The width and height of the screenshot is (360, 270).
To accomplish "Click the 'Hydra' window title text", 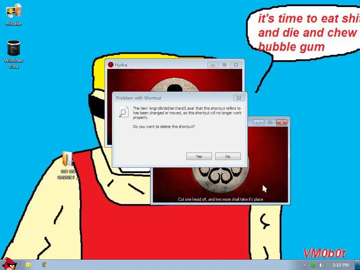I will point(121,65).
